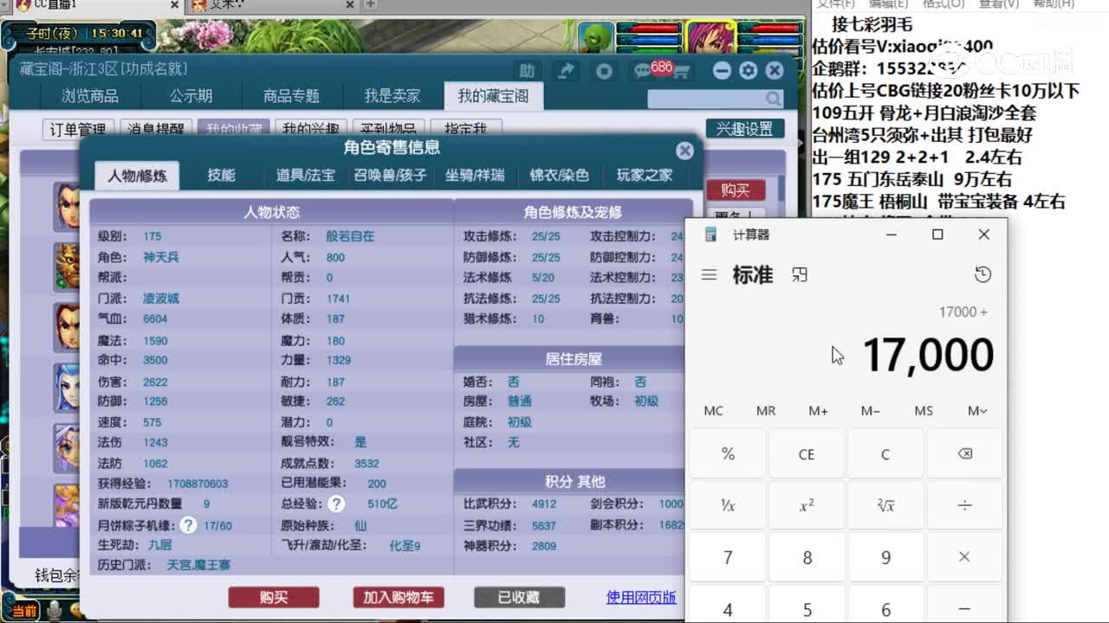Open the question mark tooltip beside 总经验
The width and height of the screenshot is (1109, 623).
click(x=334, y=504)
